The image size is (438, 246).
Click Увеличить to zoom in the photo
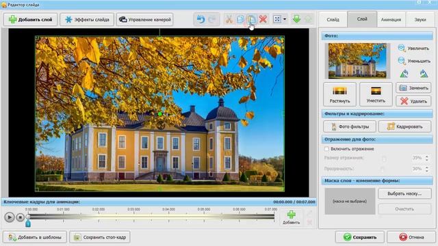(414, 49)
